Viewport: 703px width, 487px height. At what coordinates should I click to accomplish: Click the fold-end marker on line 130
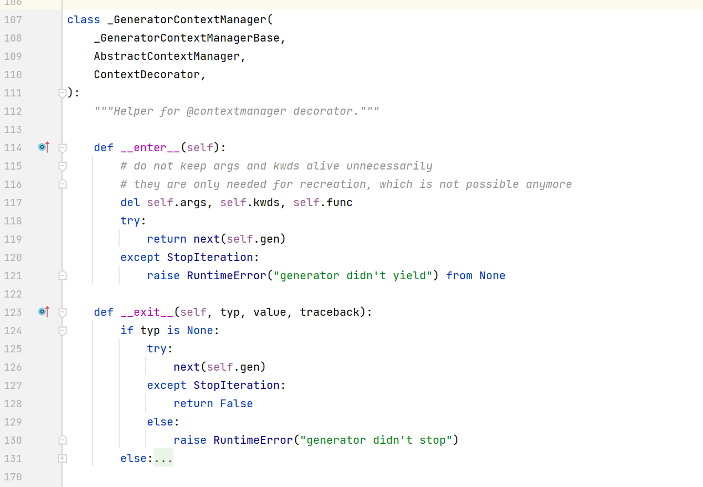[63, 440]
